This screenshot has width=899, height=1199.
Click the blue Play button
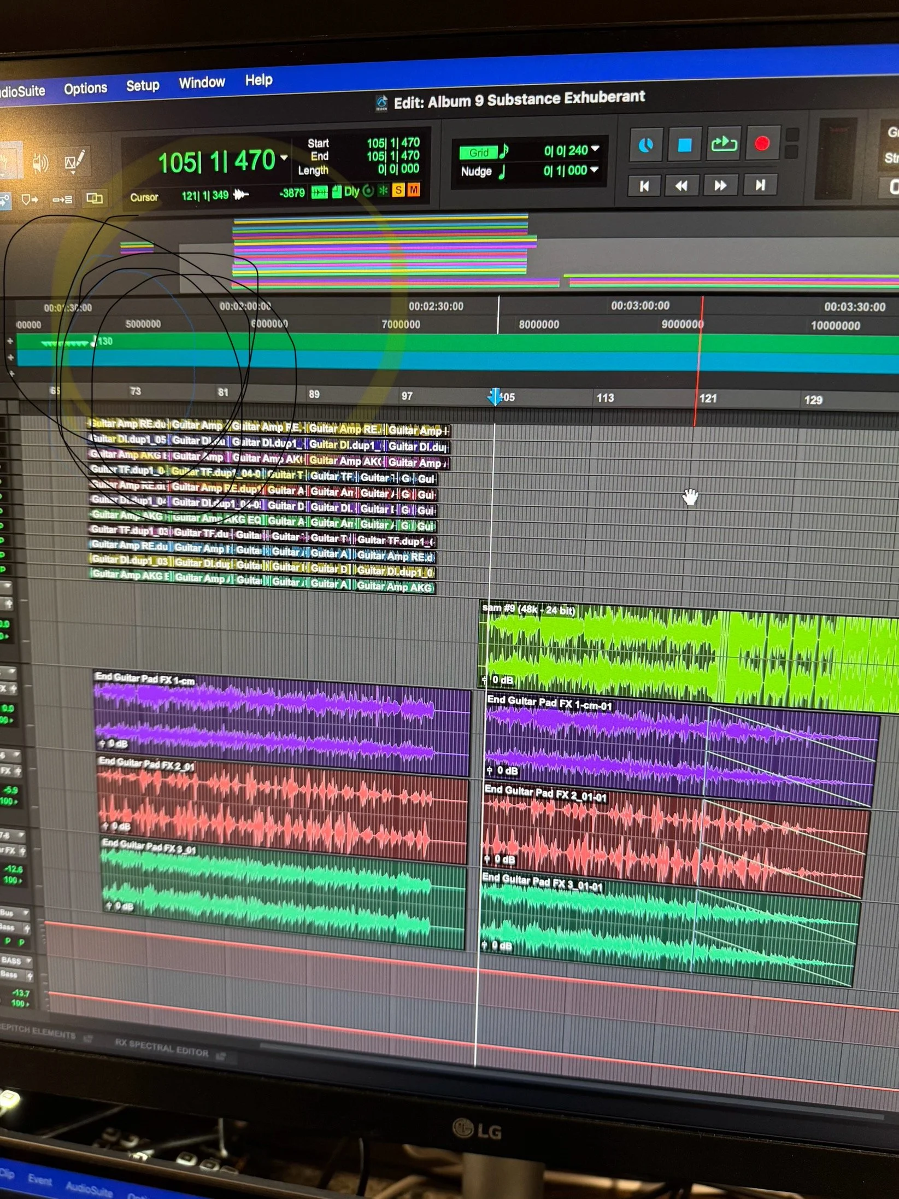[646, 145]
